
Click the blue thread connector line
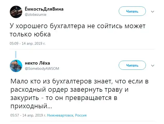pyautogui.click(x=16, y=54)
